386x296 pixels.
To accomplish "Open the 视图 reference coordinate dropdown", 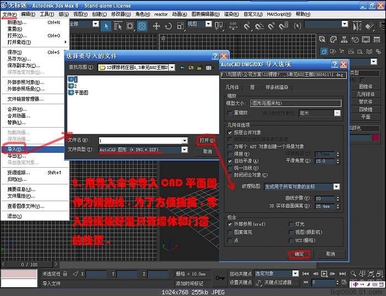I will 208,24.
